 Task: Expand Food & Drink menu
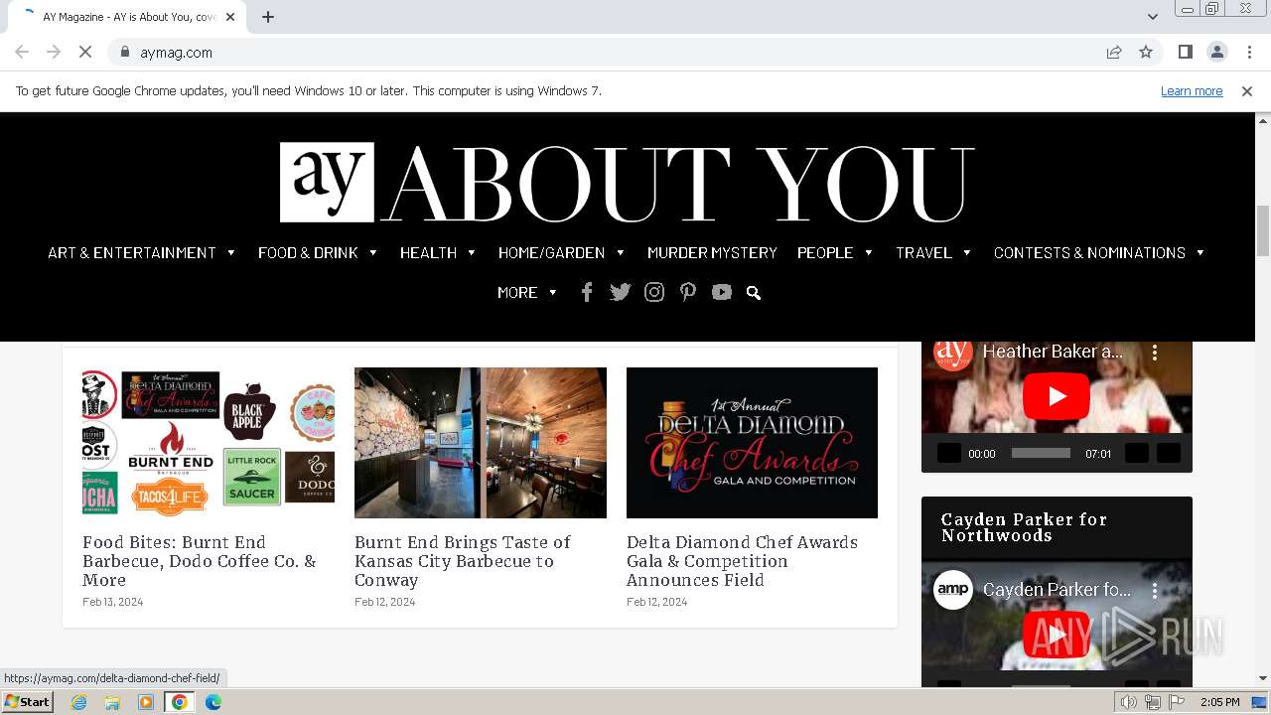click(318, 252)
